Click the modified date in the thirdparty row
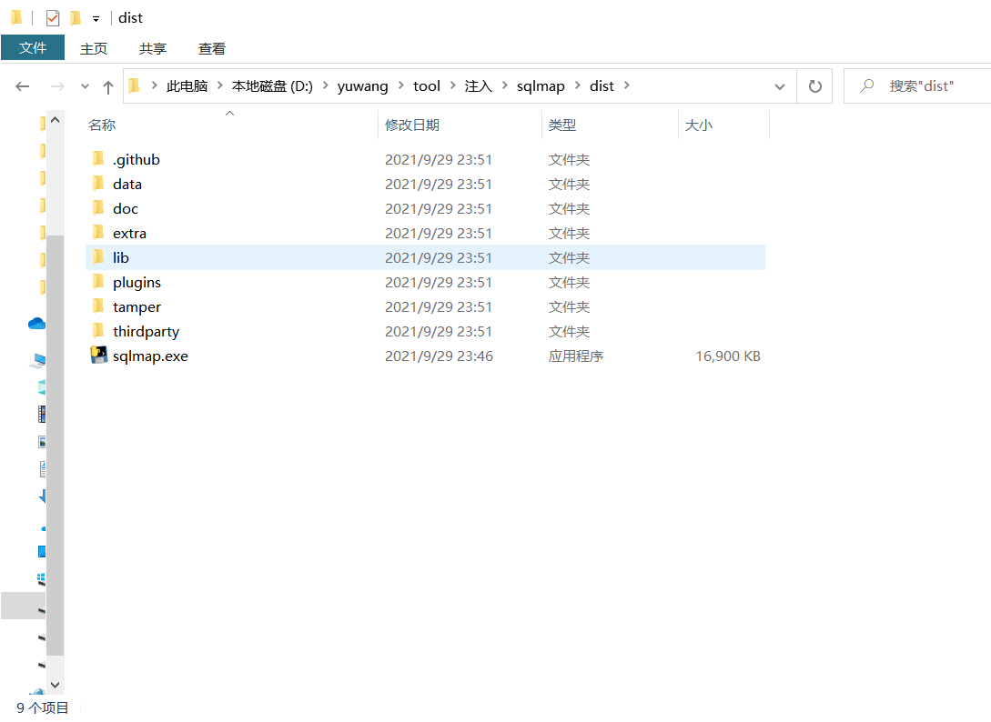Screen dimensions: 991x722 pyautogui.click(x=438, y=332)
